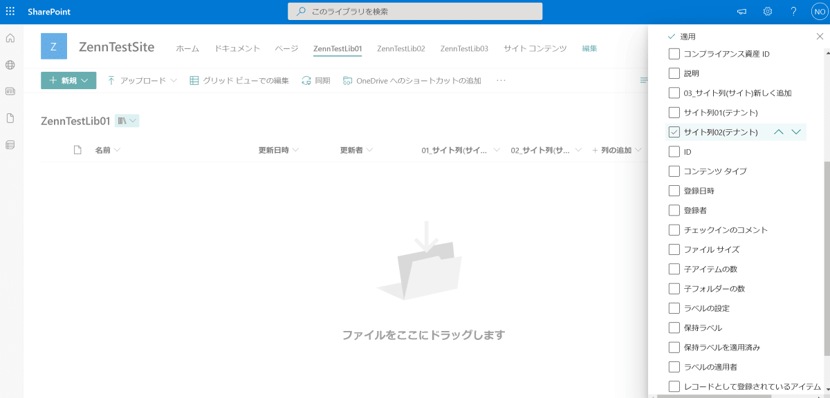Check the 説明 column checkbox
Image resolution: width=830 pixels, height=398 pixels.
tap(674, 73)
